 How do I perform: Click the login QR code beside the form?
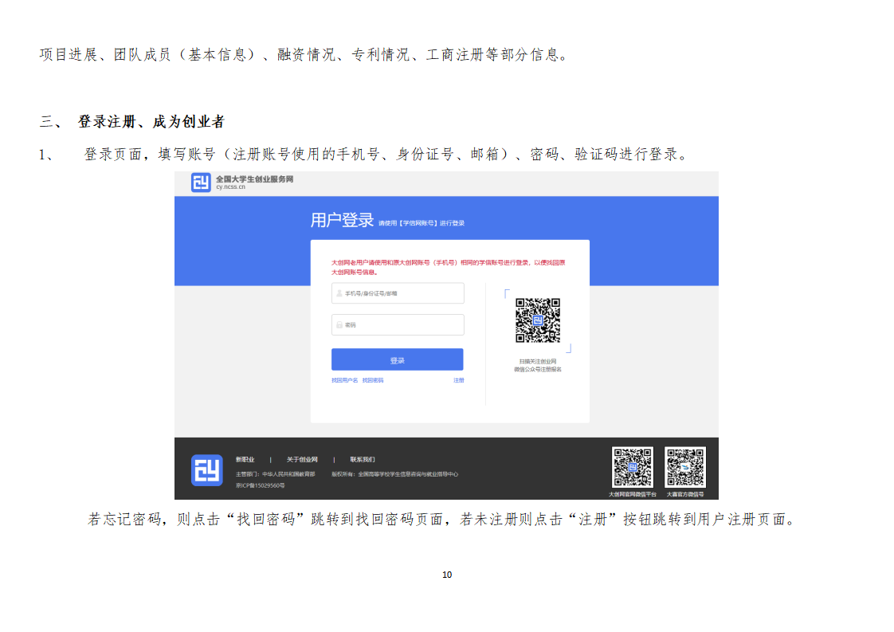click(537, 320)
